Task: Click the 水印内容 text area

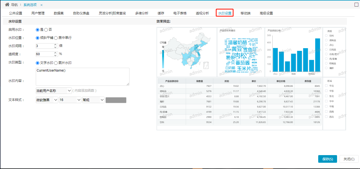Action: pos(82,77)
